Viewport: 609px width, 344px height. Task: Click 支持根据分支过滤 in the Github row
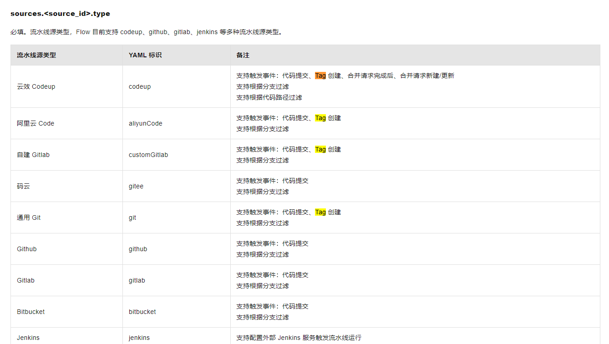pyautogui.click(x=263, y=254)
